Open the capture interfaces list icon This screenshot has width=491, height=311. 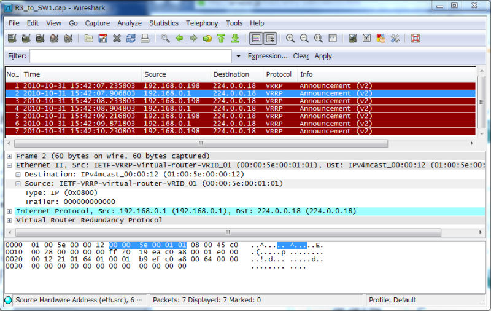(x=12, y=39)
